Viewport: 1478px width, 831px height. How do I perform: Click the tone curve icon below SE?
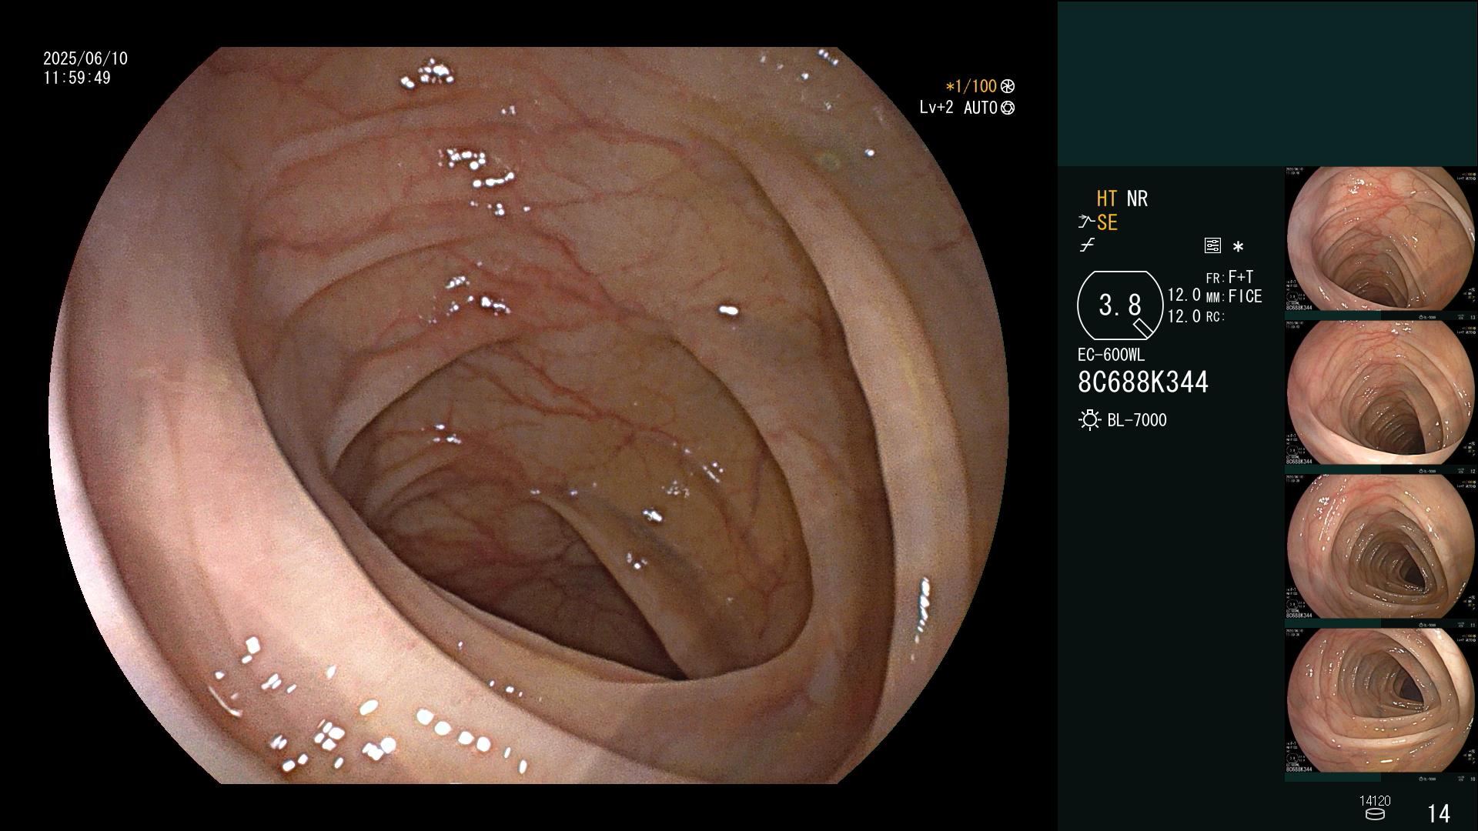point(1087,245)
